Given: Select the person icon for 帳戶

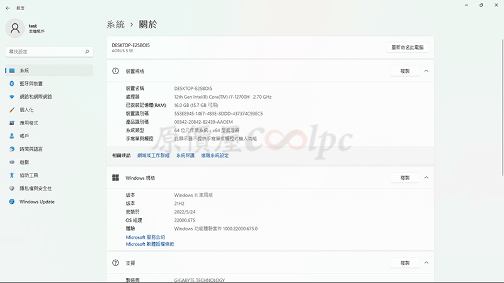Looking at the screenshot, I should [x=12, y=136].
